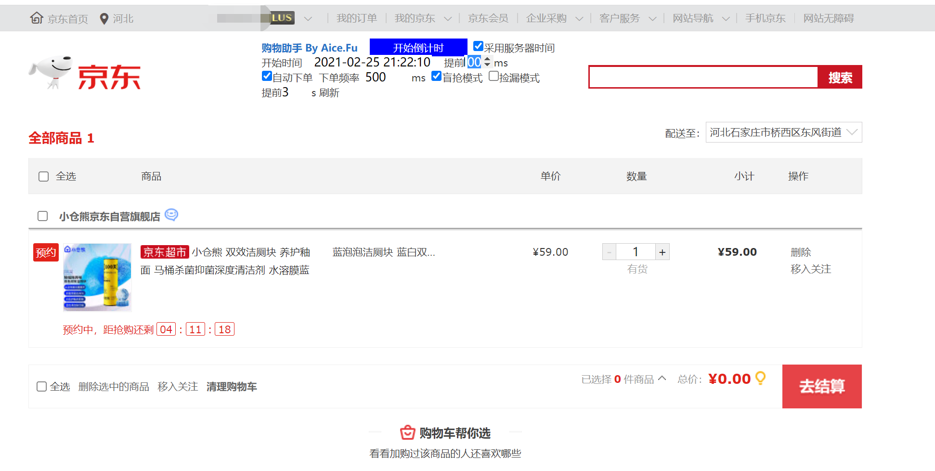Click the 京东超市 label

(165, 252)
